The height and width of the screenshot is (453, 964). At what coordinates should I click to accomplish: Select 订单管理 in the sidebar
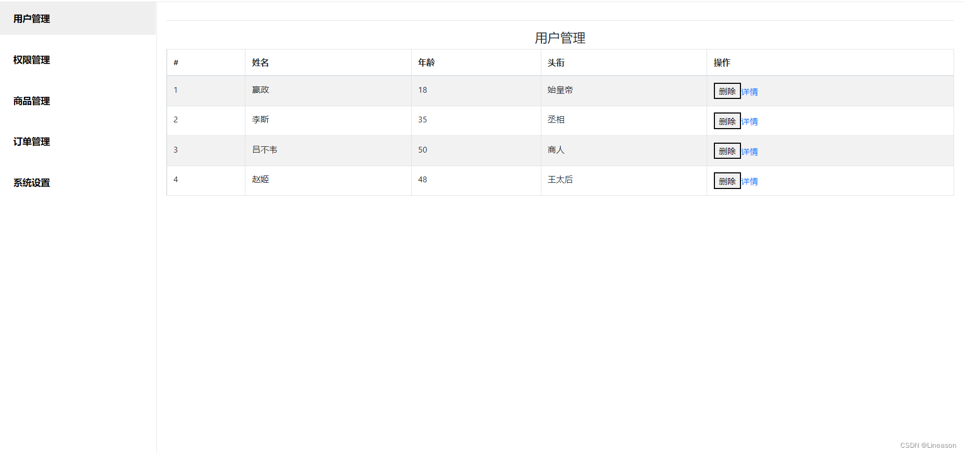[32, 142]
